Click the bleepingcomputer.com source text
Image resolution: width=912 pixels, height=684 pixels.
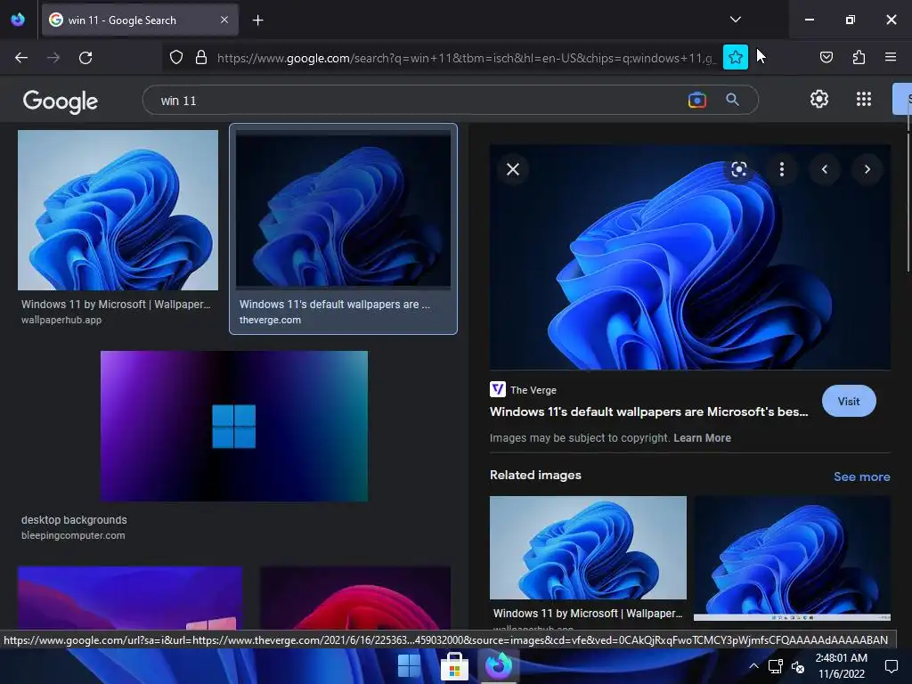pyautogui.click(x=73, y=535)
